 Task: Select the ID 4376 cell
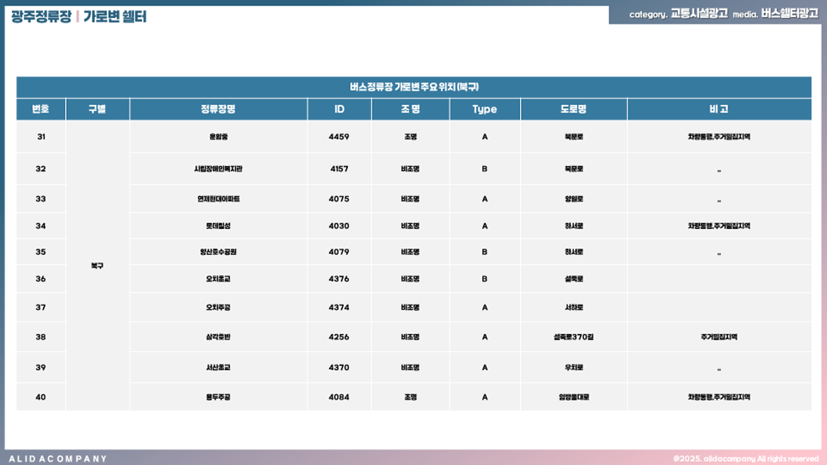coord(339,279)
